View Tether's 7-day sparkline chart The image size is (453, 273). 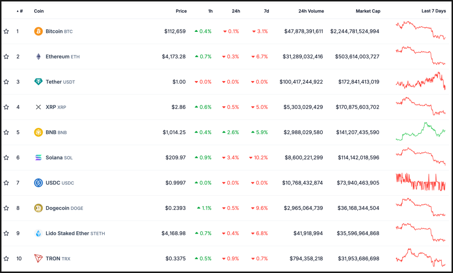pos(421,81)
